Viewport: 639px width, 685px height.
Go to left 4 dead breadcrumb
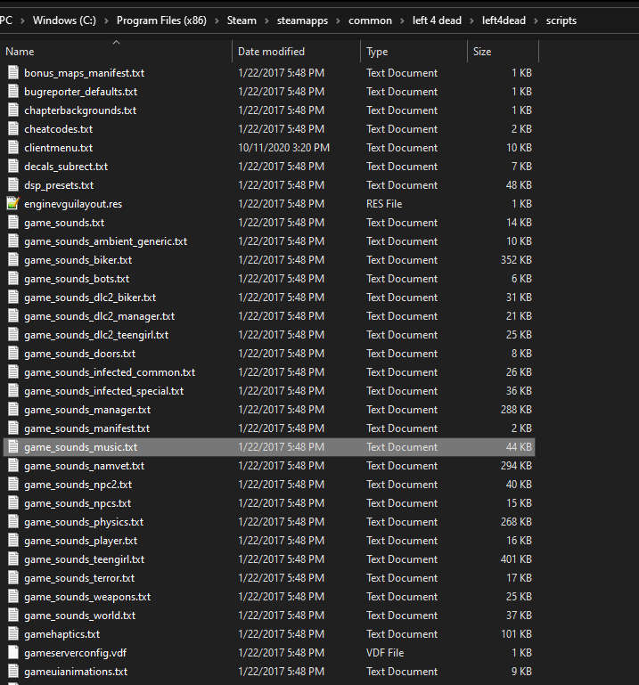pyautogui.click(x=437, y=20)
